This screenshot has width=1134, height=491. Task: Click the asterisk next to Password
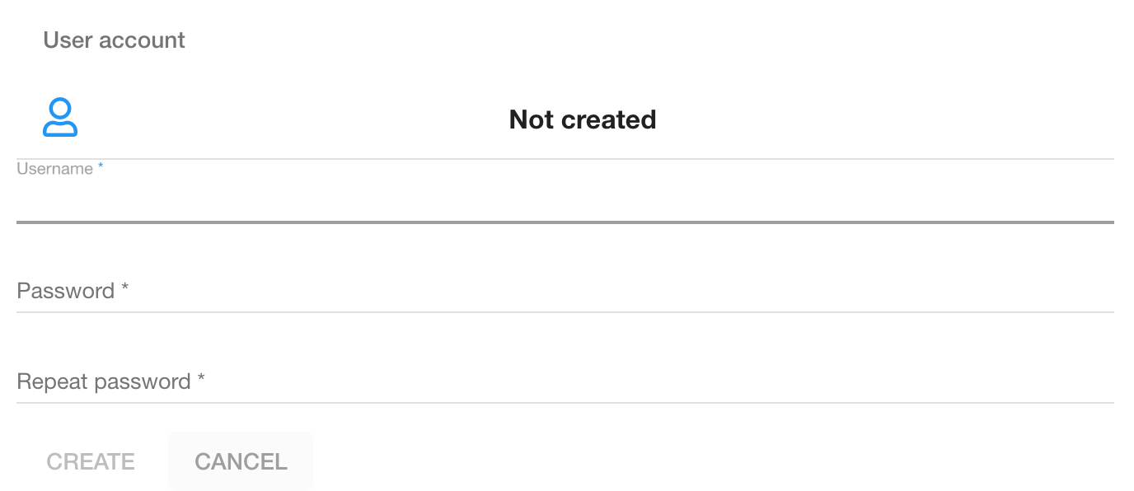tap(125, 288)
